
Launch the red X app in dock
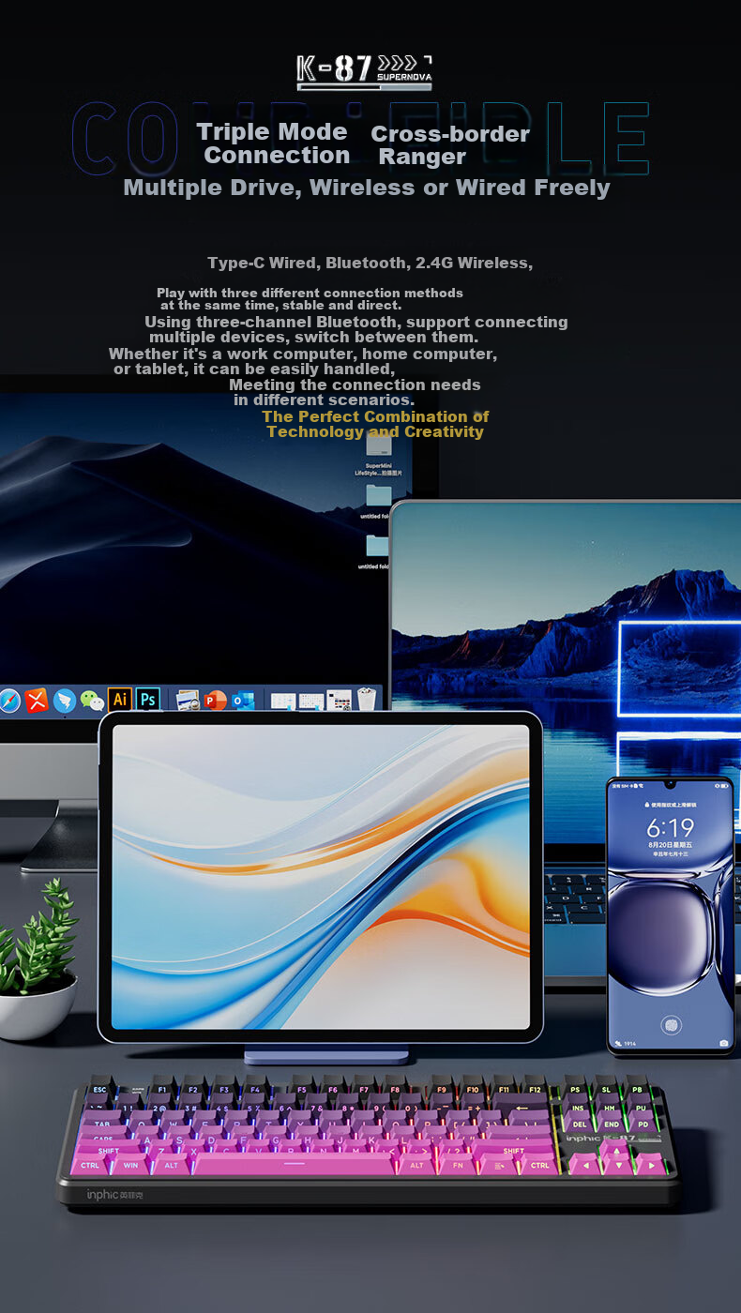click(37, 701)
